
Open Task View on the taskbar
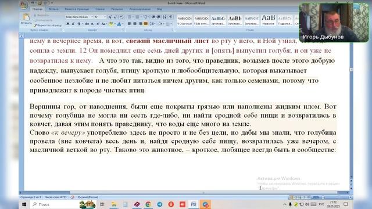(x=102, y=204)
